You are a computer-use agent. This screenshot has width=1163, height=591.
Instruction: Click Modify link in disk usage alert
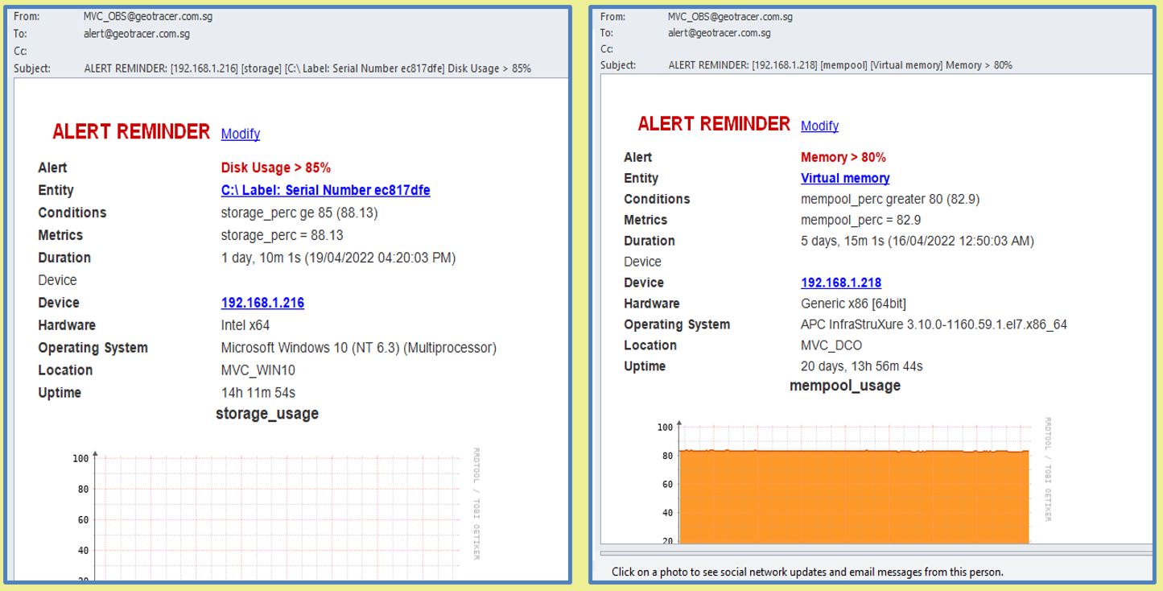click(x=240, y=134)
